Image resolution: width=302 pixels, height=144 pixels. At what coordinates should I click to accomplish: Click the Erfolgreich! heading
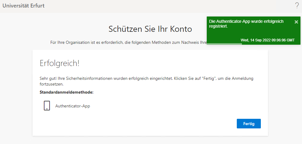pyautogui.click(x=59, y=63)
